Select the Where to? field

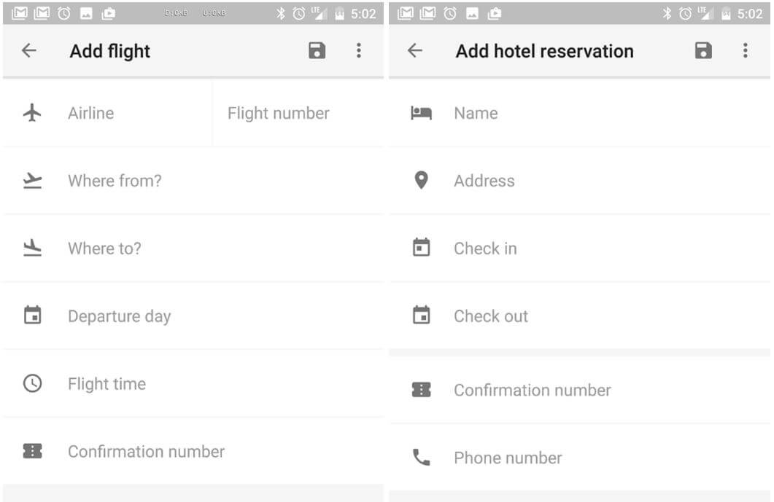pos(204,248)
